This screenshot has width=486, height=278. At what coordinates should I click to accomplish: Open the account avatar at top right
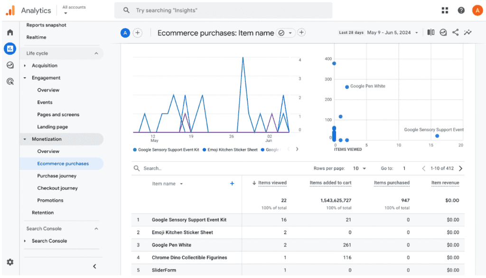[477, 10]
